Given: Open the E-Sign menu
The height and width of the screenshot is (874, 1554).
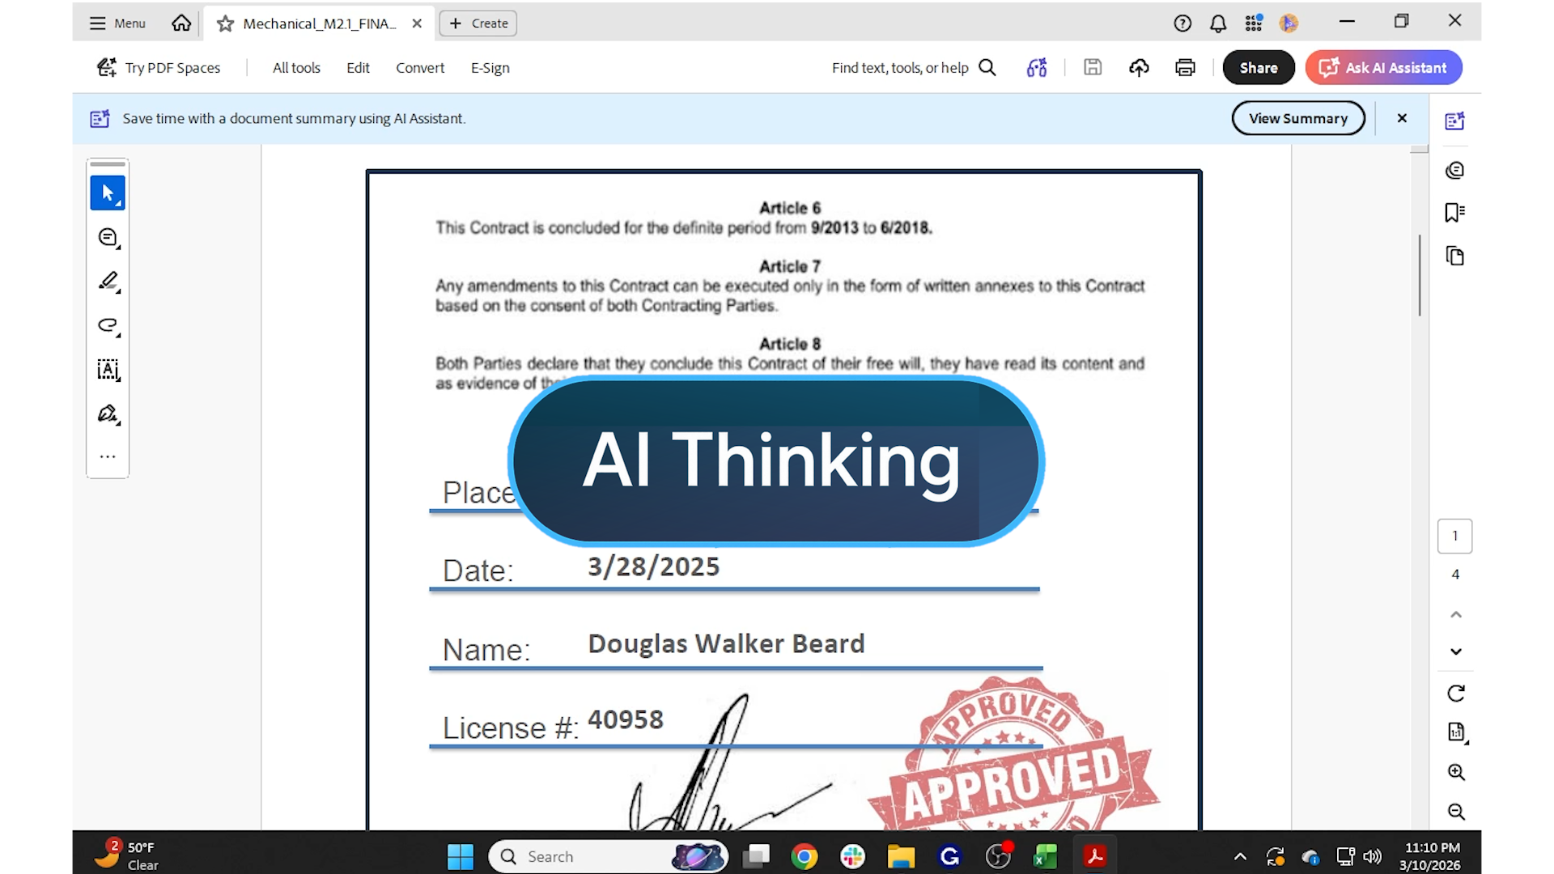Looking at the screenshot, I should pyautogui.click(x=490, y=68).
